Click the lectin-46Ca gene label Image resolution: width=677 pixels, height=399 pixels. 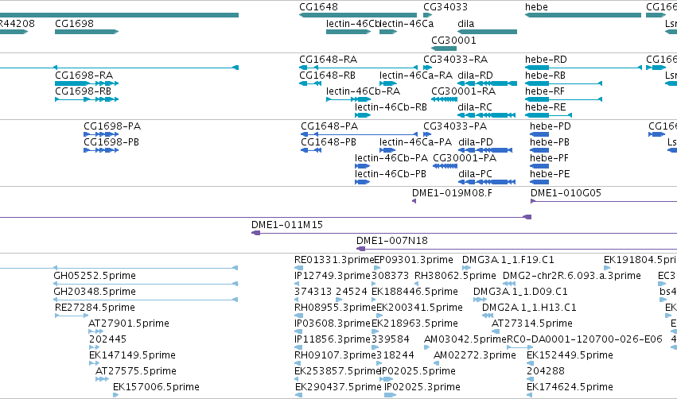pyautogui.click(x=407, y=23)
